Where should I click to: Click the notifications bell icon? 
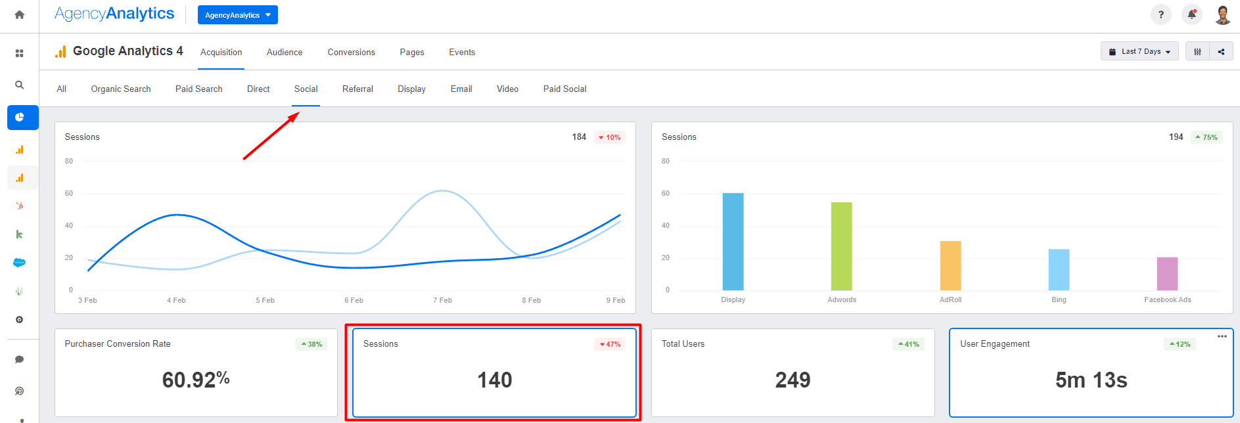[x=1191, y=14]
